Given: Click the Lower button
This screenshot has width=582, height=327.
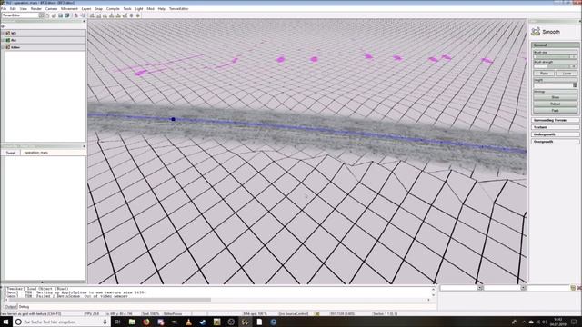Looking at the screenshot, I should tap(567, 74).
